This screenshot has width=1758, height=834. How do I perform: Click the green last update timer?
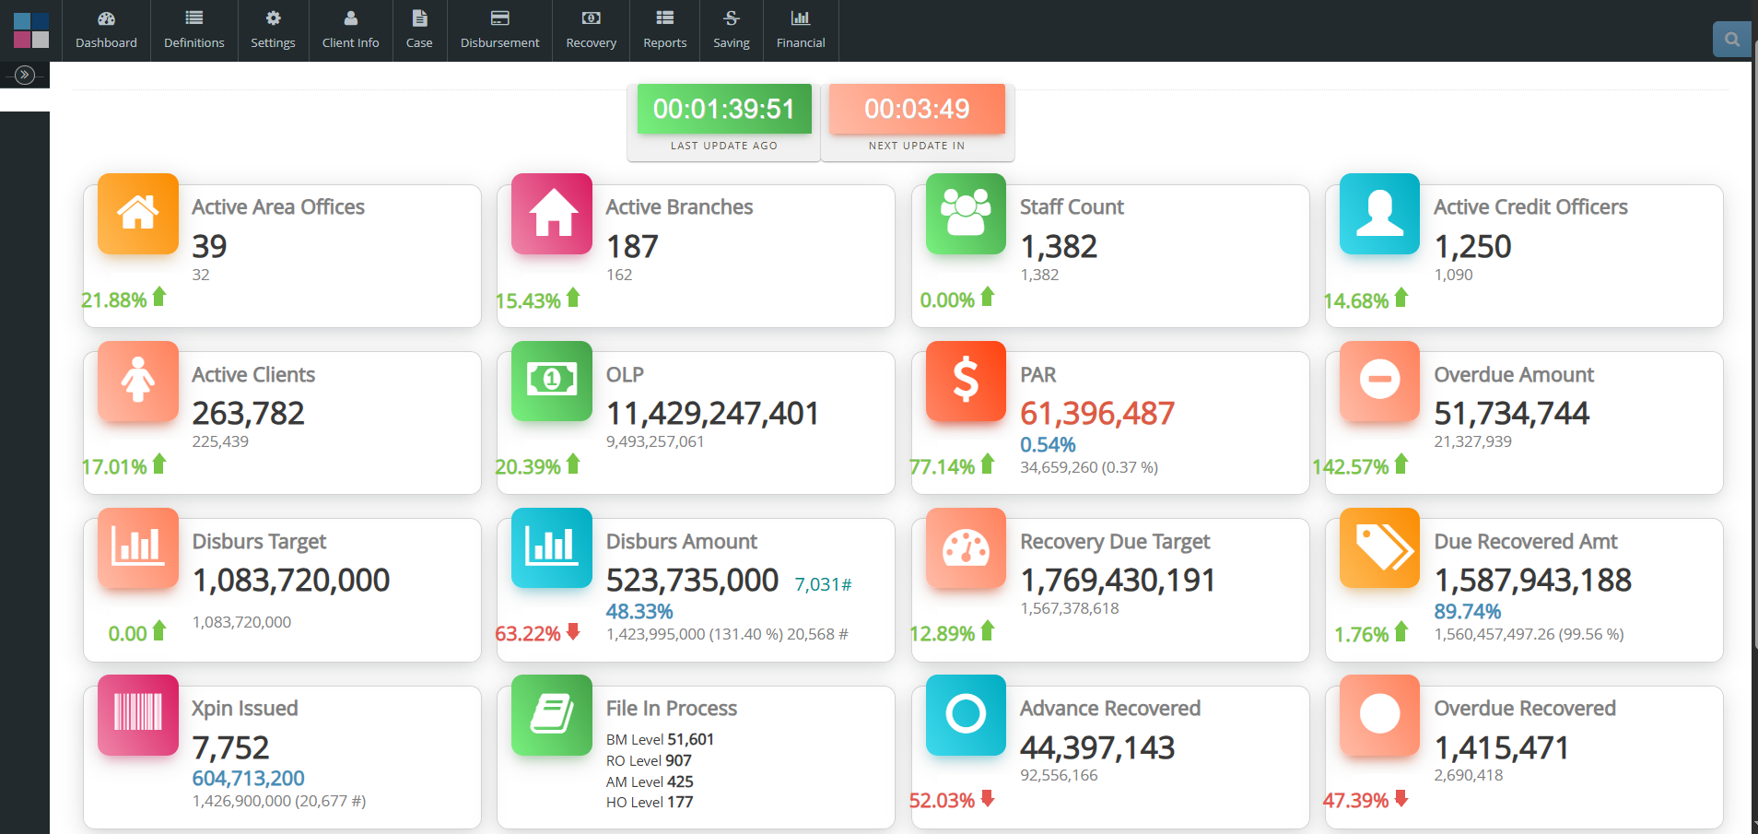(723, 110)
